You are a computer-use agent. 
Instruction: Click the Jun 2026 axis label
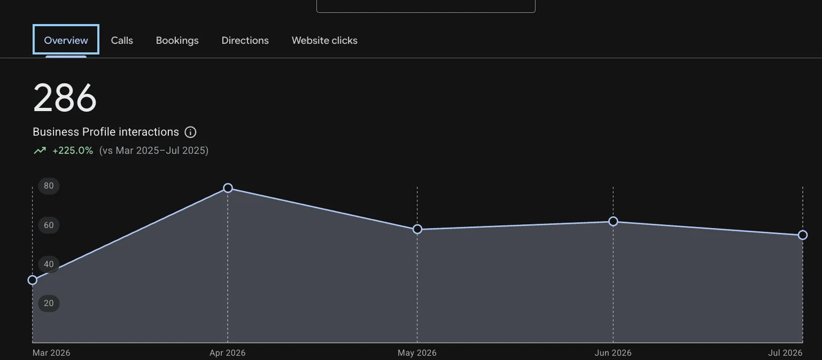click(x=613, y=353)
